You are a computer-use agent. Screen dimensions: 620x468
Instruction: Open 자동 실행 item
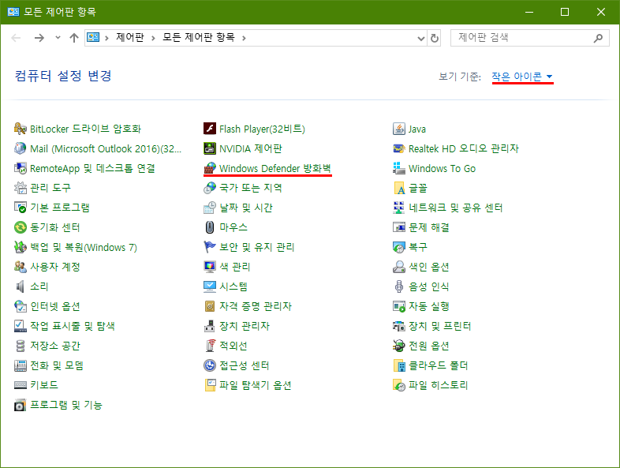pyautogui.click(x=421, y=306)
